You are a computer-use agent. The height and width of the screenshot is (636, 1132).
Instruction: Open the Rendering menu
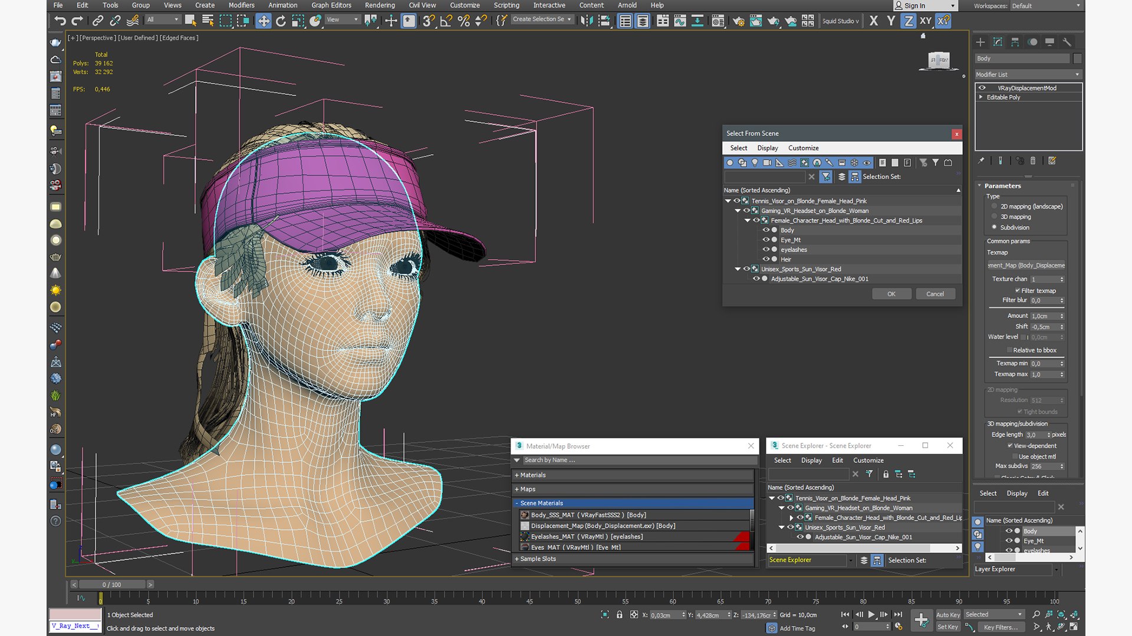coord(380,5)
